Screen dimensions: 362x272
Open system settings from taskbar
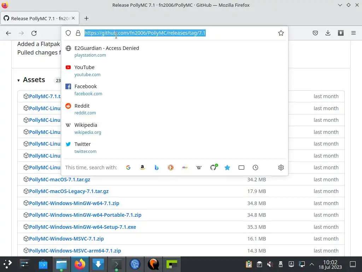point(24,264)
